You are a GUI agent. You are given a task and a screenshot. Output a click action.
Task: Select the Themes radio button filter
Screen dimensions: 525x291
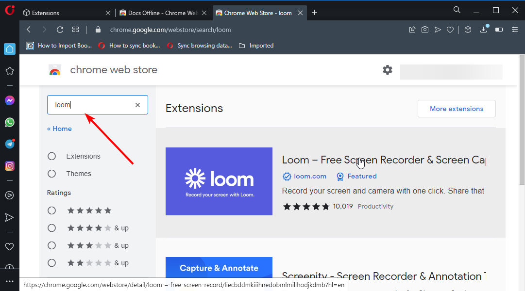(51, 174)
